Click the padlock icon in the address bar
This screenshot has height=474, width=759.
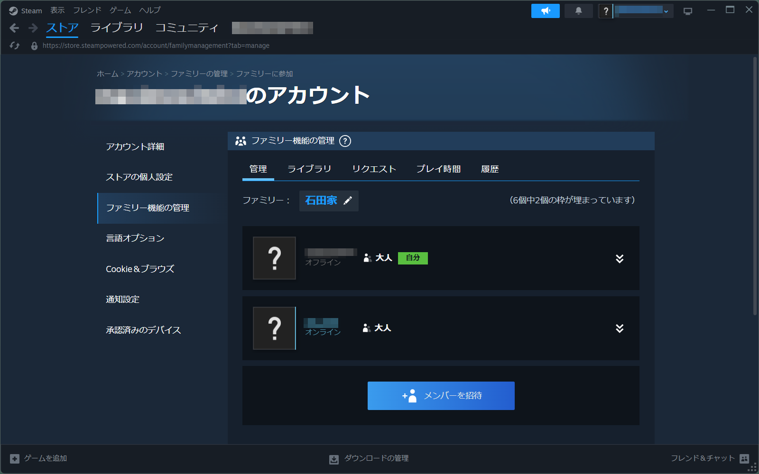pyautogui.click(x=33, y=45)
